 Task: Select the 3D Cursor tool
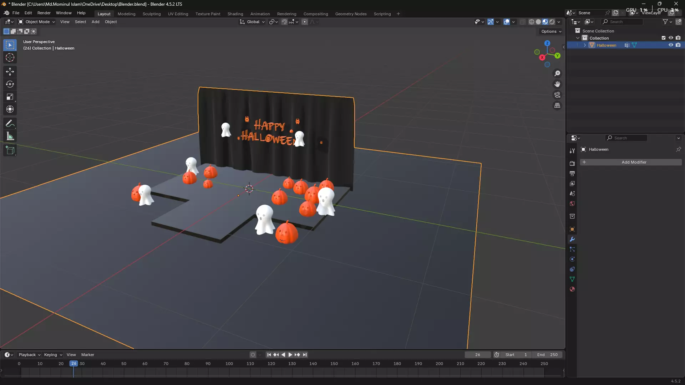click(x=10, y=57)
